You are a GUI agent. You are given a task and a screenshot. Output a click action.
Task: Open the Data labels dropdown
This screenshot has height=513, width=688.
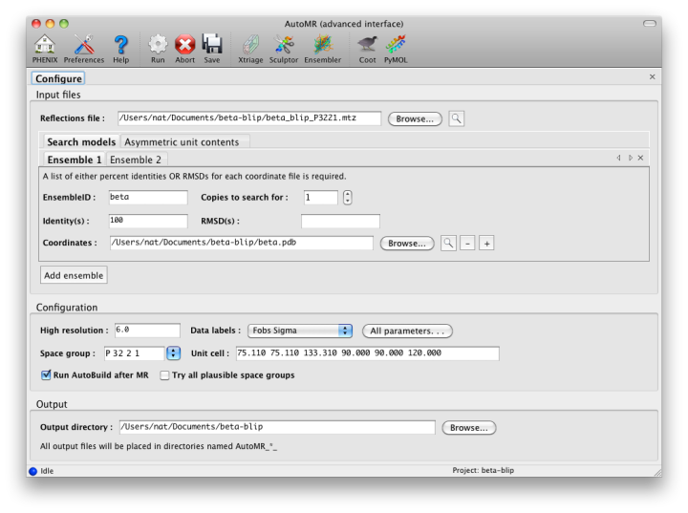[300, 331]
